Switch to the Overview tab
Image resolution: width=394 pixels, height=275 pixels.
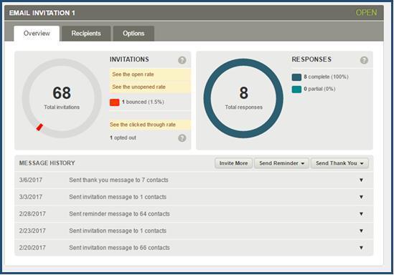[37, 34]
